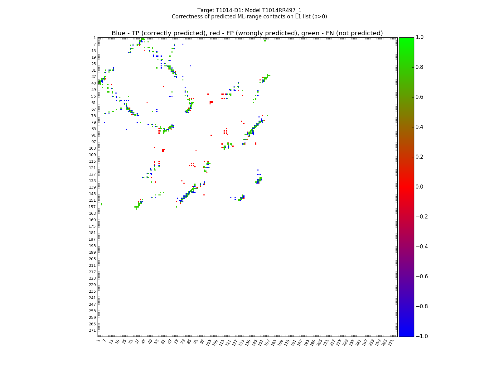Click the colorbar tick label 0.4

click(x=420, y=127)
